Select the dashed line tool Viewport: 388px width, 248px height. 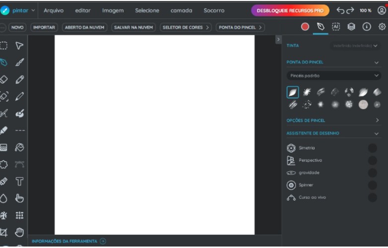pyautogui.click(x=20, y=130)
